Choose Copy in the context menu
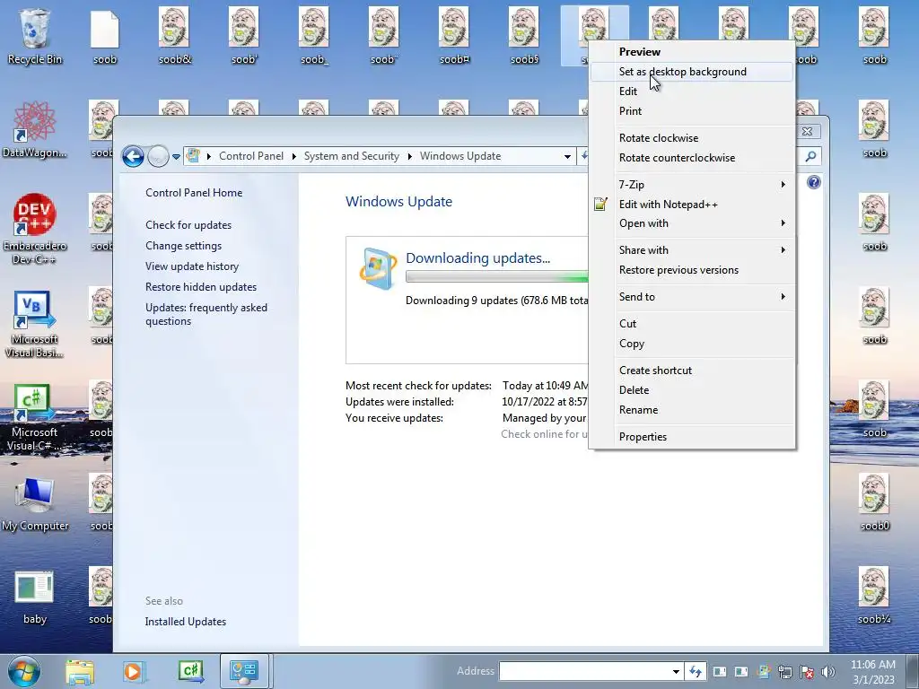This screenshot has height=689, width=919. tap(692, 344)
